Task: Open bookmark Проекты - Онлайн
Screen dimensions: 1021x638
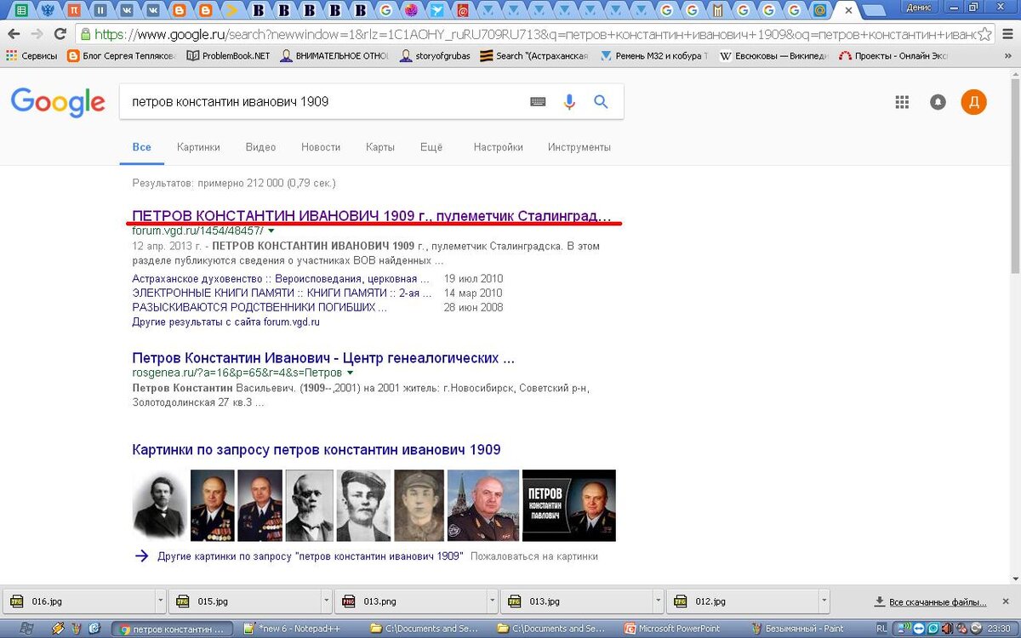Action: coord(893,56)
